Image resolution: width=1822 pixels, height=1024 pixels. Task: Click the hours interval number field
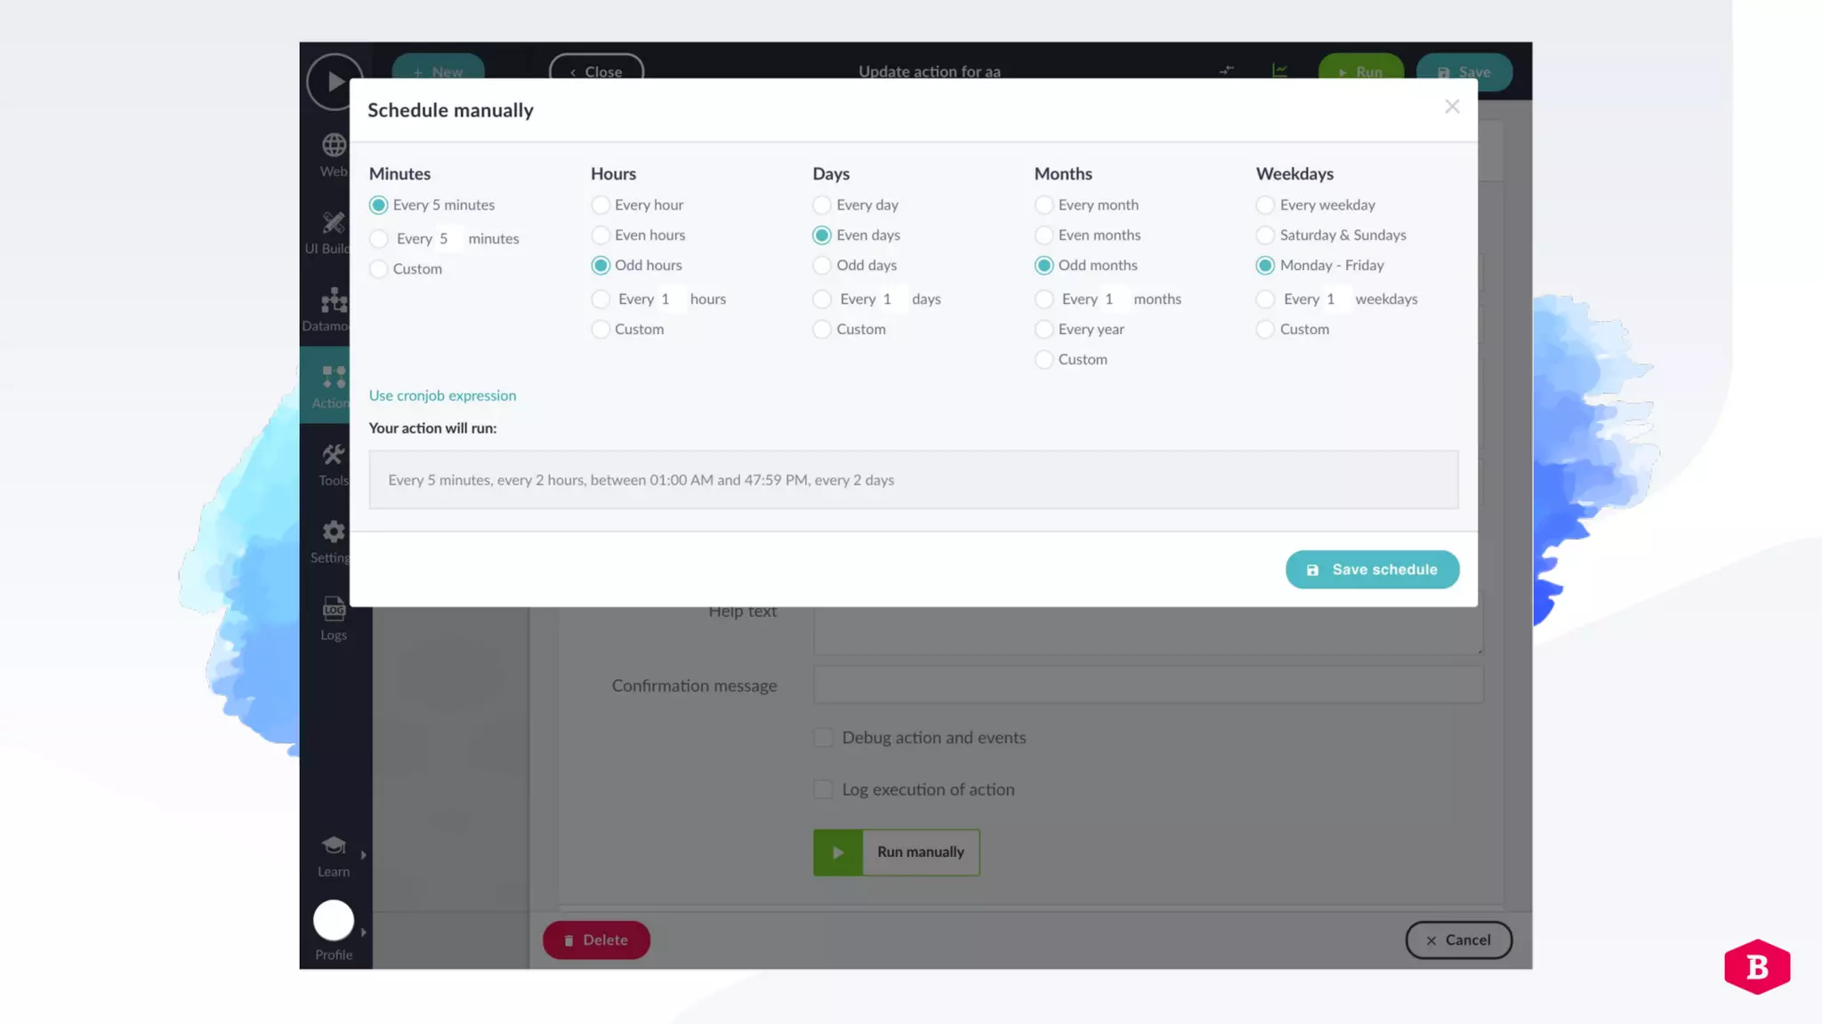673,300
